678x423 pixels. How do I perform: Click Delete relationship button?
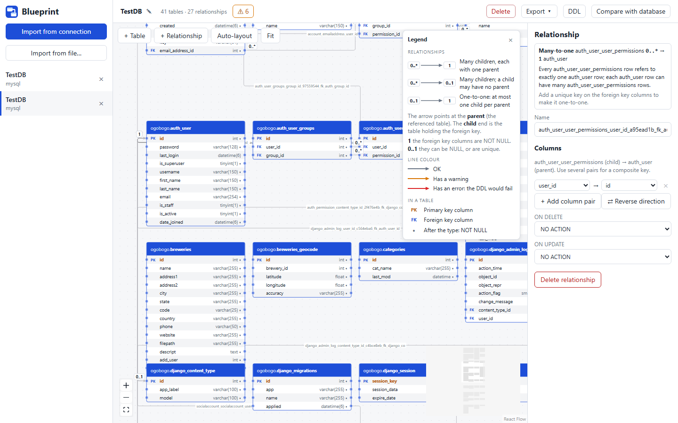[x=568, y=280]
